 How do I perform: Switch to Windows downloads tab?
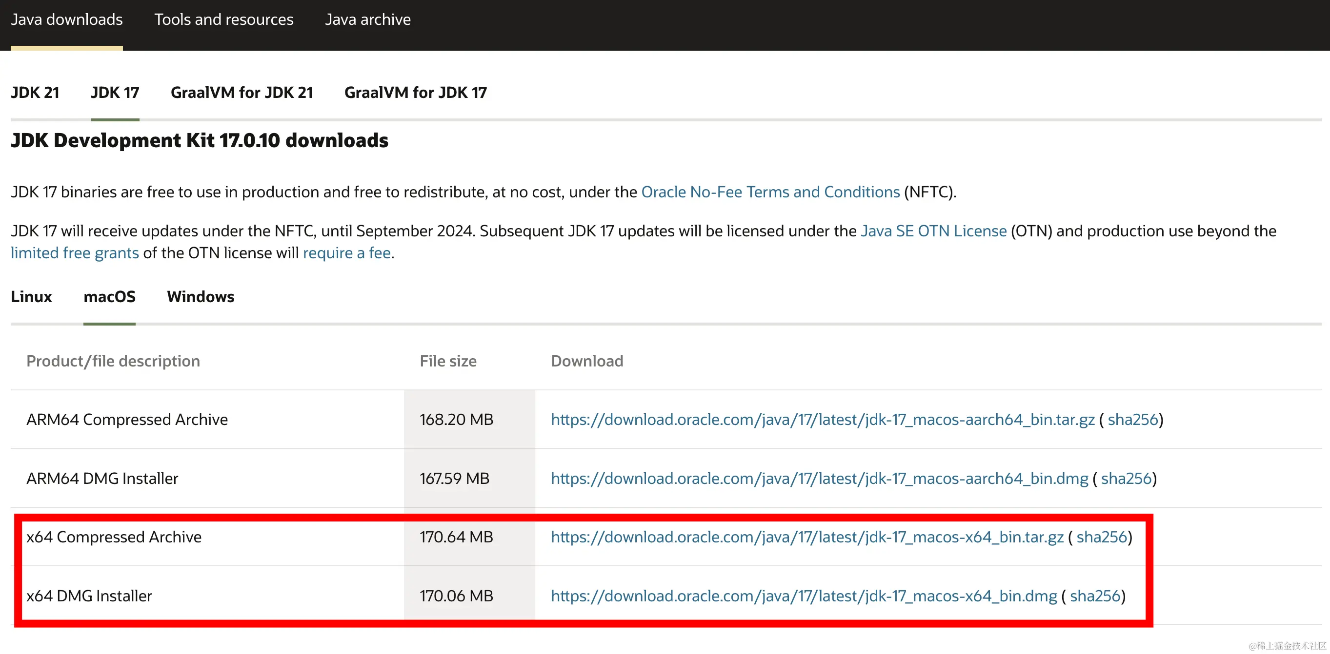[201, 297]
